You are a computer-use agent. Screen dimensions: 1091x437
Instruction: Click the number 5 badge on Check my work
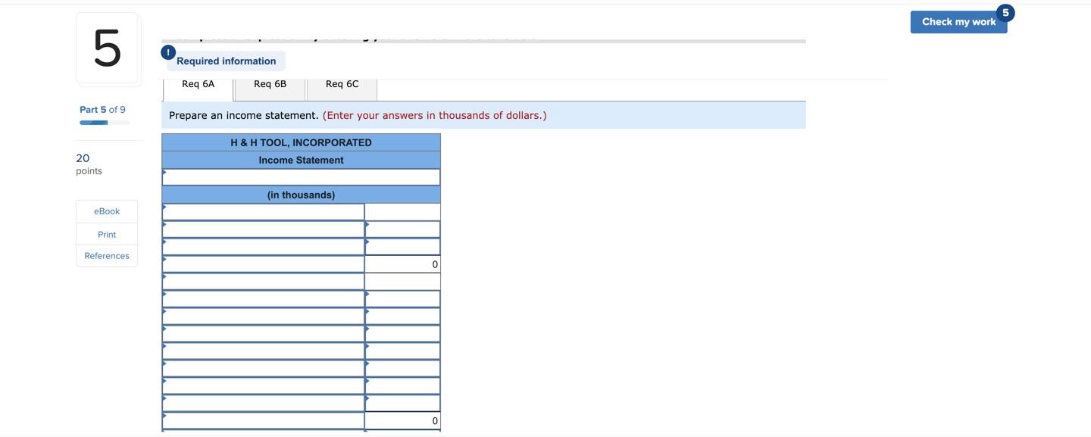tap(1005, 13)
